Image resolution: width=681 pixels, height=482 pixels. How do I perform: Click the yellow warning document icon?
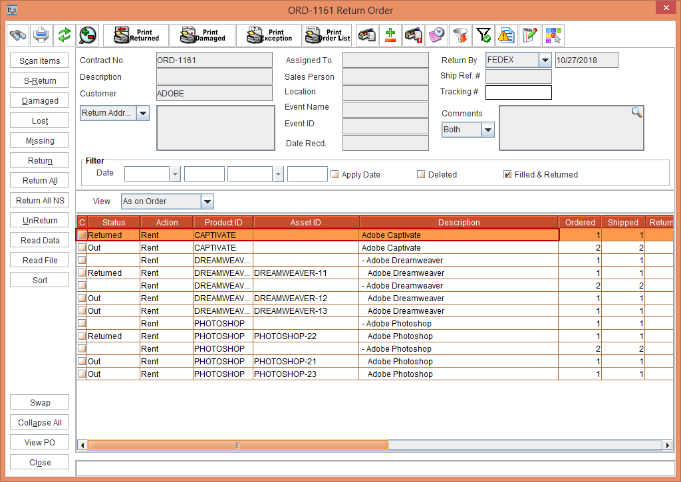click(x=506, y=35)
